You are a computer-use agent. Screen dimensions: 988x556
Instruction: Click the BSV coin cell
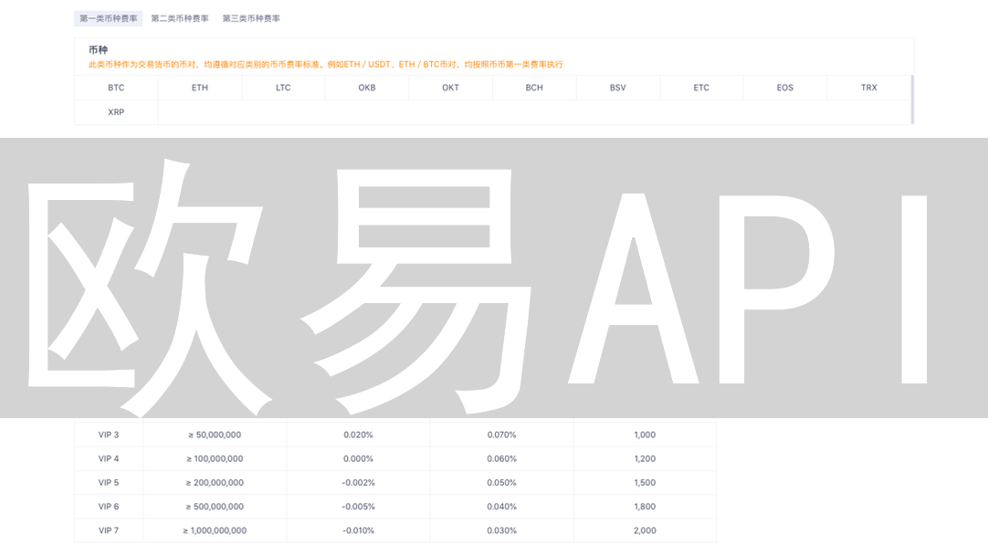coord(618,88)
